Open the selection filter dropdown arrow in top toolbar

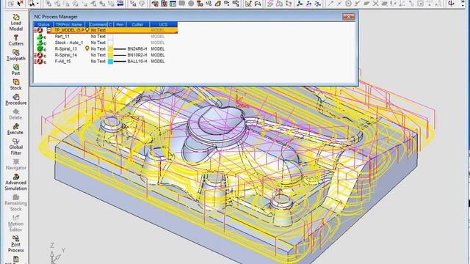[37, 3]
